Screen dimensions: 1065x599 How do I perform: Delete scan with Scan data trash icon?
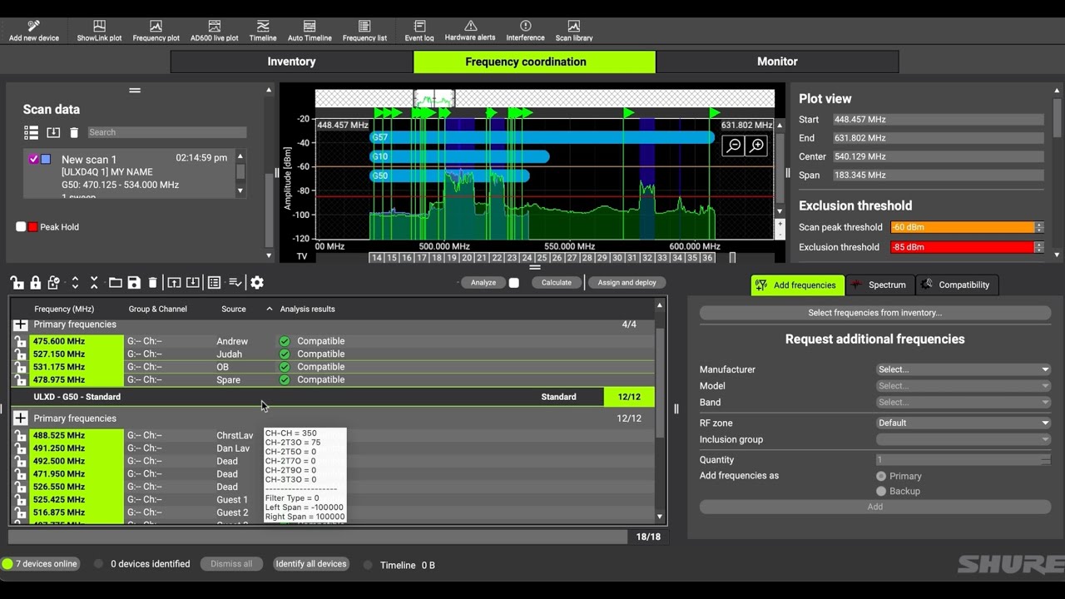[74, 132]
